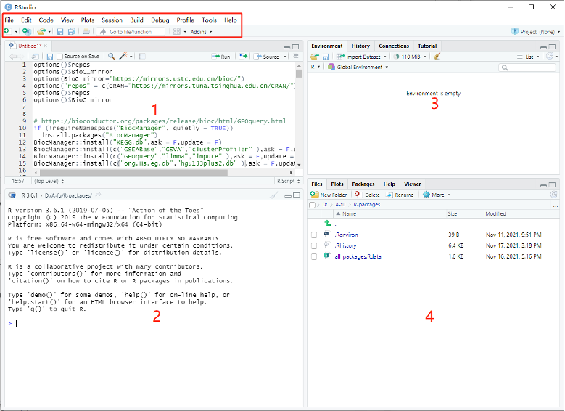Check the box next to .Renviron
This screenshot has height=411, width=565.
point(314,235)
